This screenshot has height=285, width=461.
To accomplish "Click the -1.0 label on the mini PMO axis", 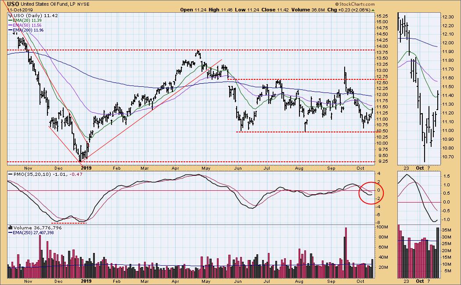I will pos(446,220).
